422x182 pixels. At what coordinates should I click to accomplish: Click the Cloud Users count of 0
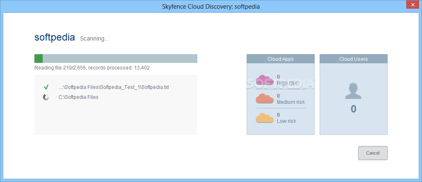click(353, 109)
